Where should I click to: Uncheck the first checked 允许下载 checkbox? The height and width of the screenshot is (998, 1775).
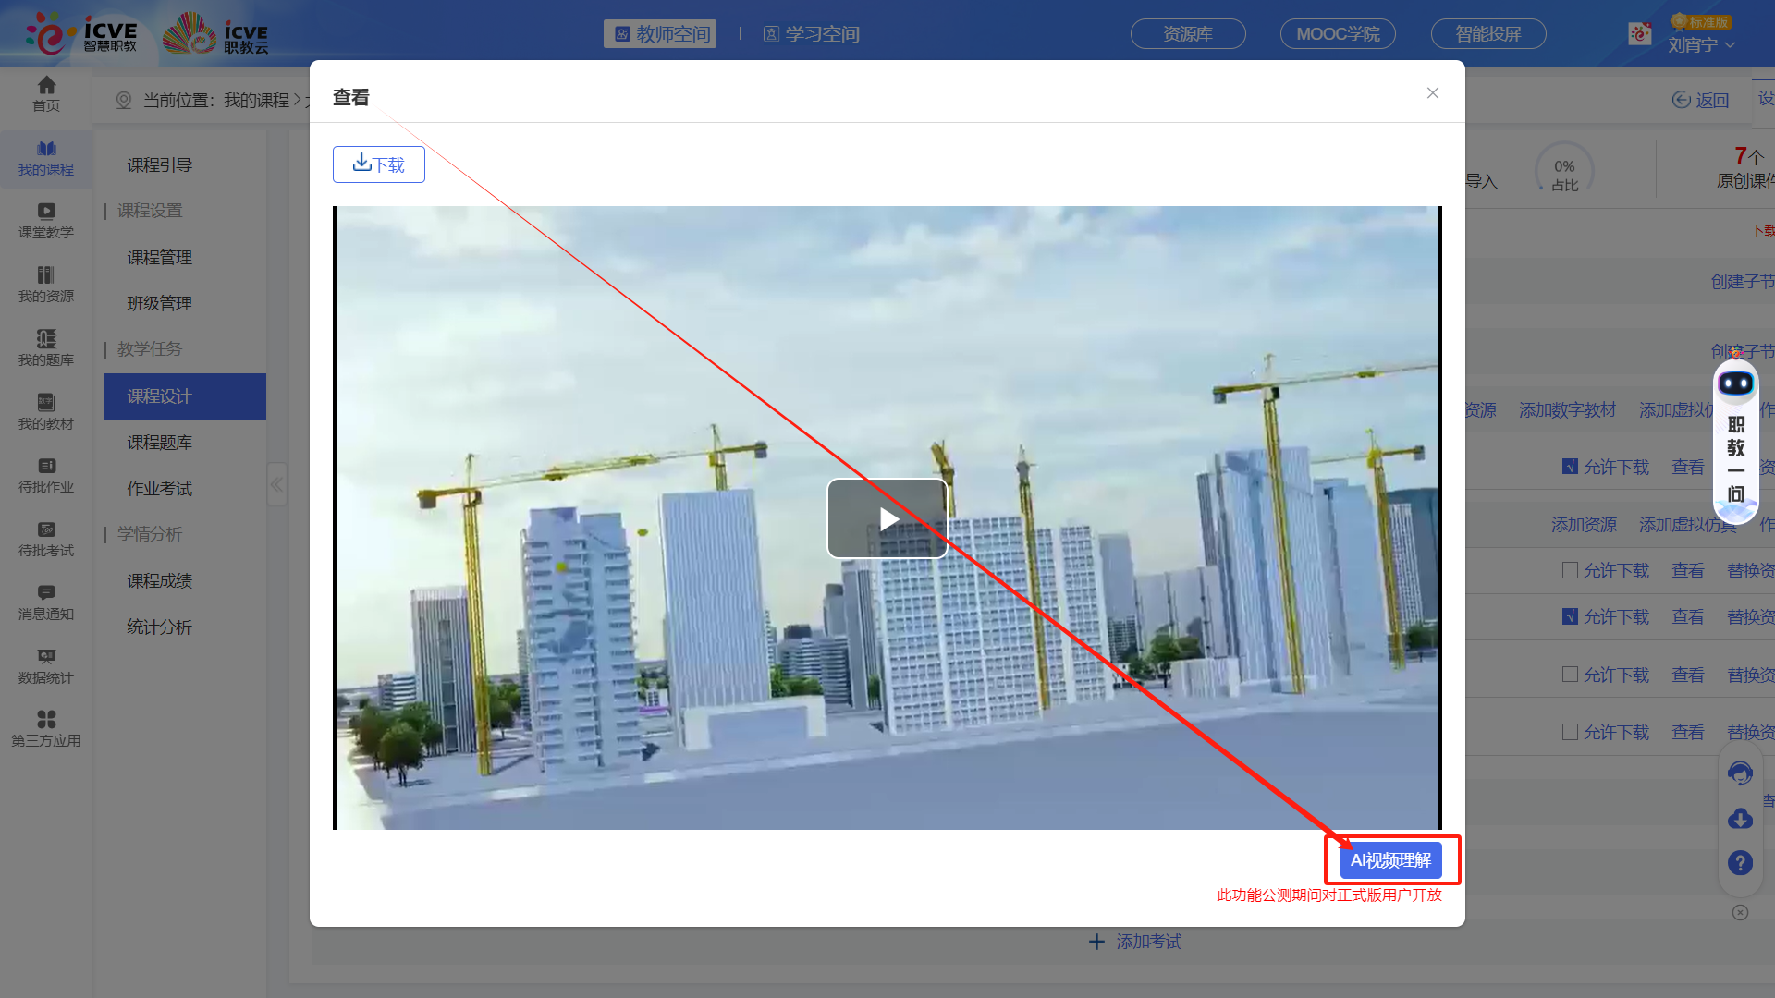tap(1570, 467)
